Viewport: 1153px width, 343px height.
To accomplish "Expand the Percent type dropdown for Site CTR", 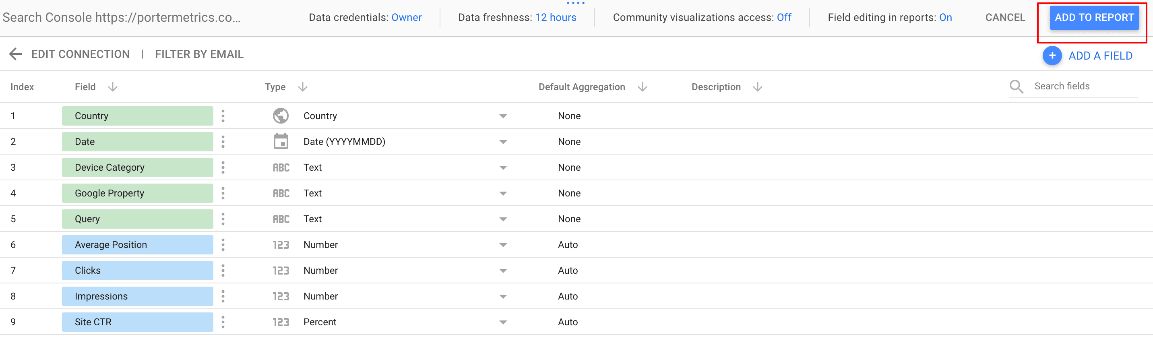I will click(503, 322).
